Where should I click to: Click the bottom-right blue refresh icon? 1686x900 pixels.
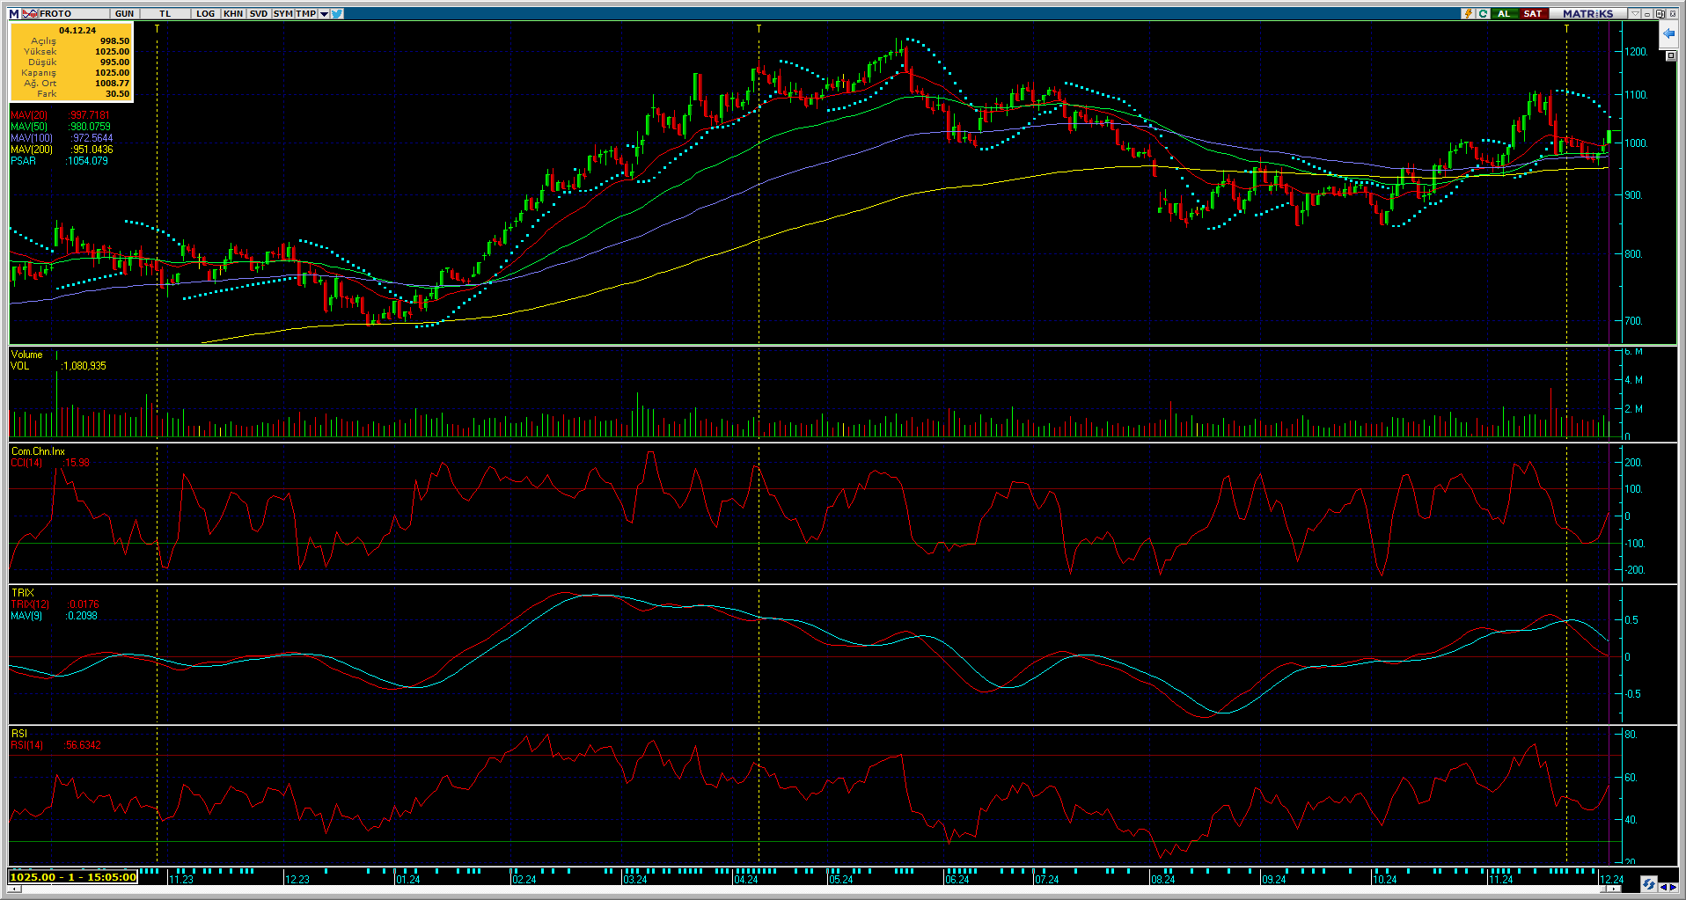click(1648, 884)
